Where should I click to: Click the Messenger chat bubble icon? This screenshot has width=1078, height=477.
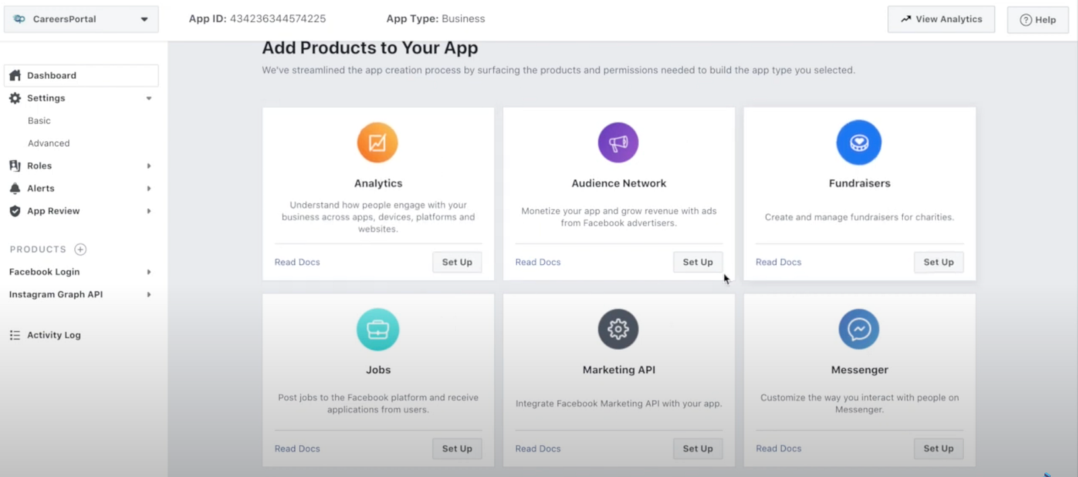click(x=858, y=329)
